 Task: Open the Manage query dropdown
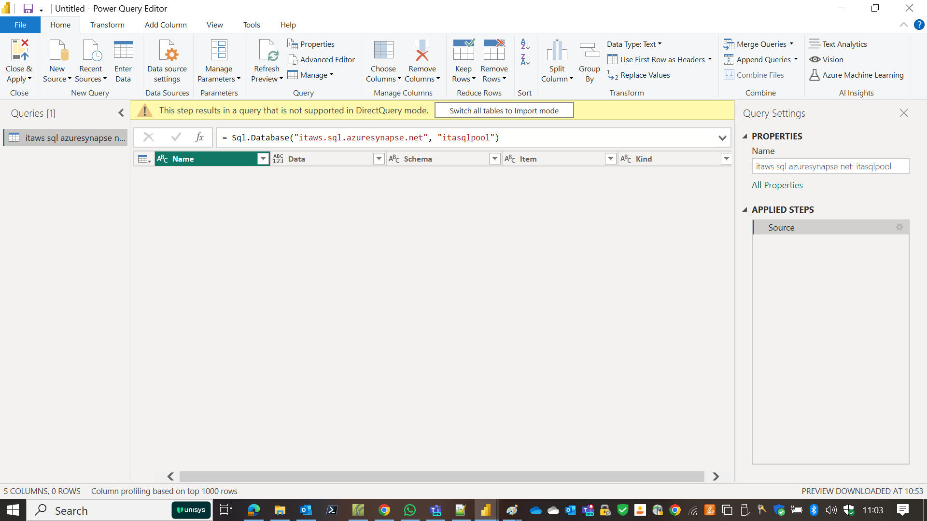tap(310, 75)
